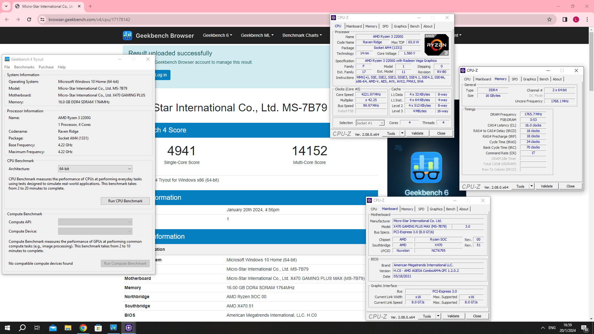This screenshot has height=334, width=594.
Task: Switch to Bench tab in CPU-Z CPU window
Action: pyautogui.click(x=415, y=26)
